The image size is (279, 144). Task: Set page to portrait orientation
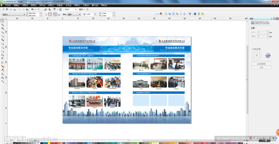(x=46, y=14)
